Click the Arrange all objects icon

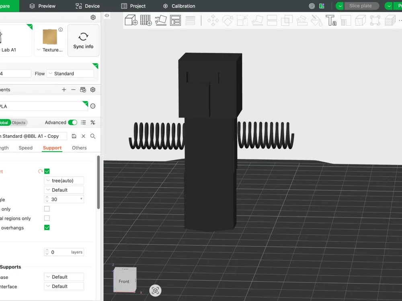[x=176, y=20]
